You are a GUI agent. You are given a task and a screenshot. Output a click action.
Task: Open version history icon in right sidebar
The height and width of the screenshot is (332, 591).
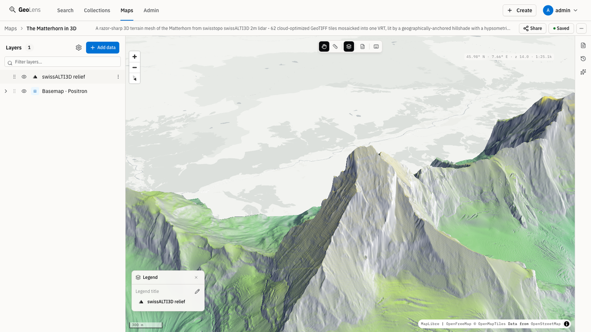[x=583, y=59]
